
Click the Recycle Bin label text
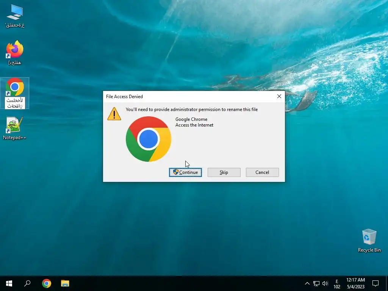point(369,250)
